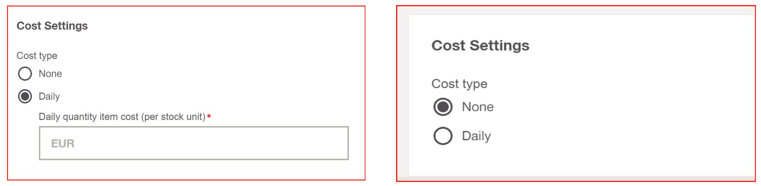Click the 'Daily' label beside the selected radio
Image resolution: width=761 pixels, height=186 pixels.
coord(49,96)
